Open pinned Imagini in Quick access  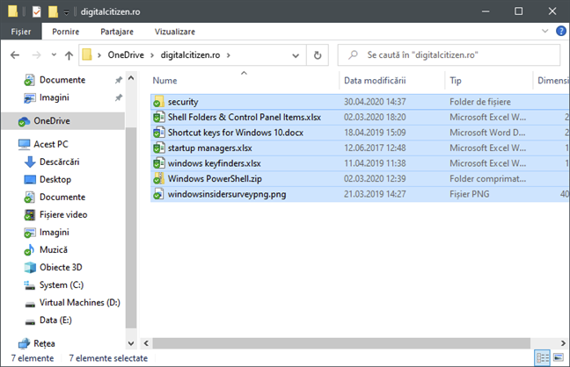tap(55, 97)
